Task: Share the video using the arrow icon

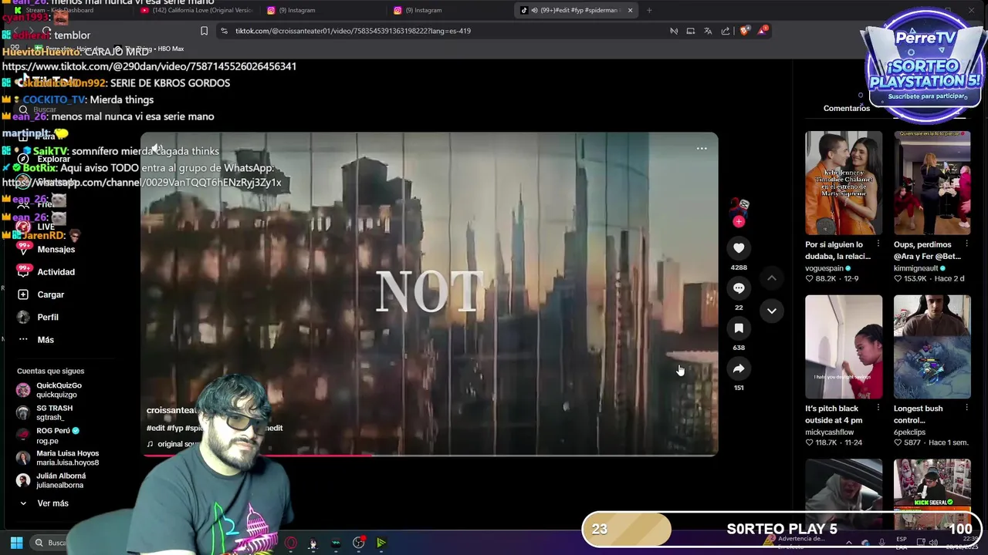Action: click(739, 368)
